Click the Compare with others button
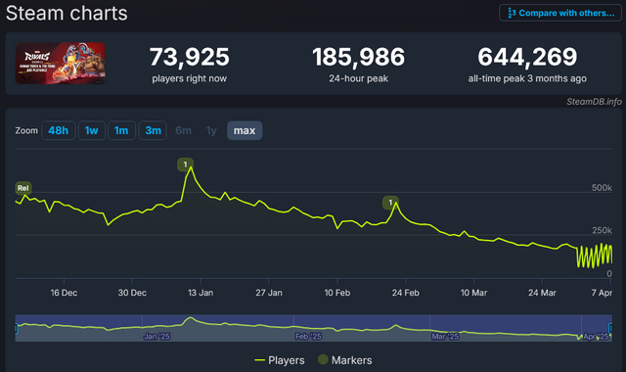Image resolution: width=626 pixels, height=372 pixels. pos(560,13)
